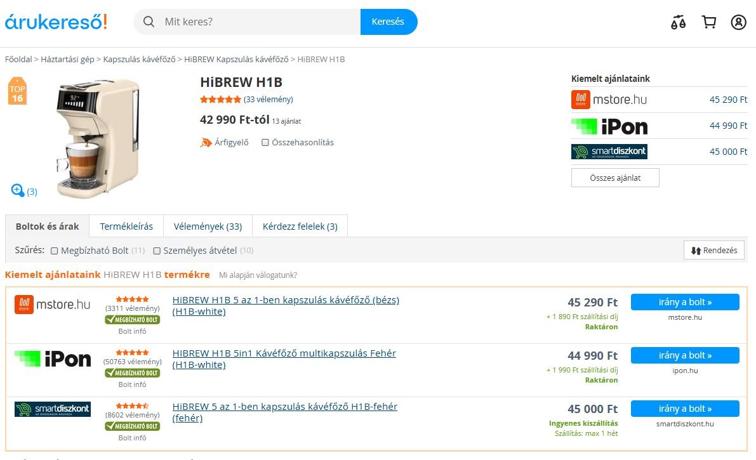Click the TOP 16 badge
The height and width of the screenshot is (460, 756).
click(x=17, y=91)
